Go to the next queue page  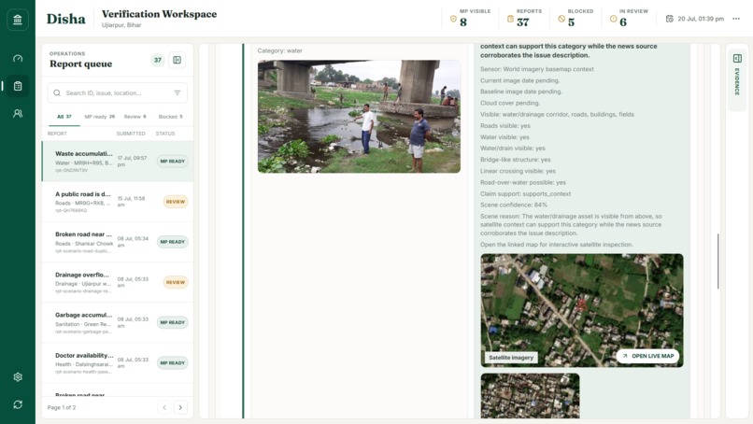click(x=180, y=407)
